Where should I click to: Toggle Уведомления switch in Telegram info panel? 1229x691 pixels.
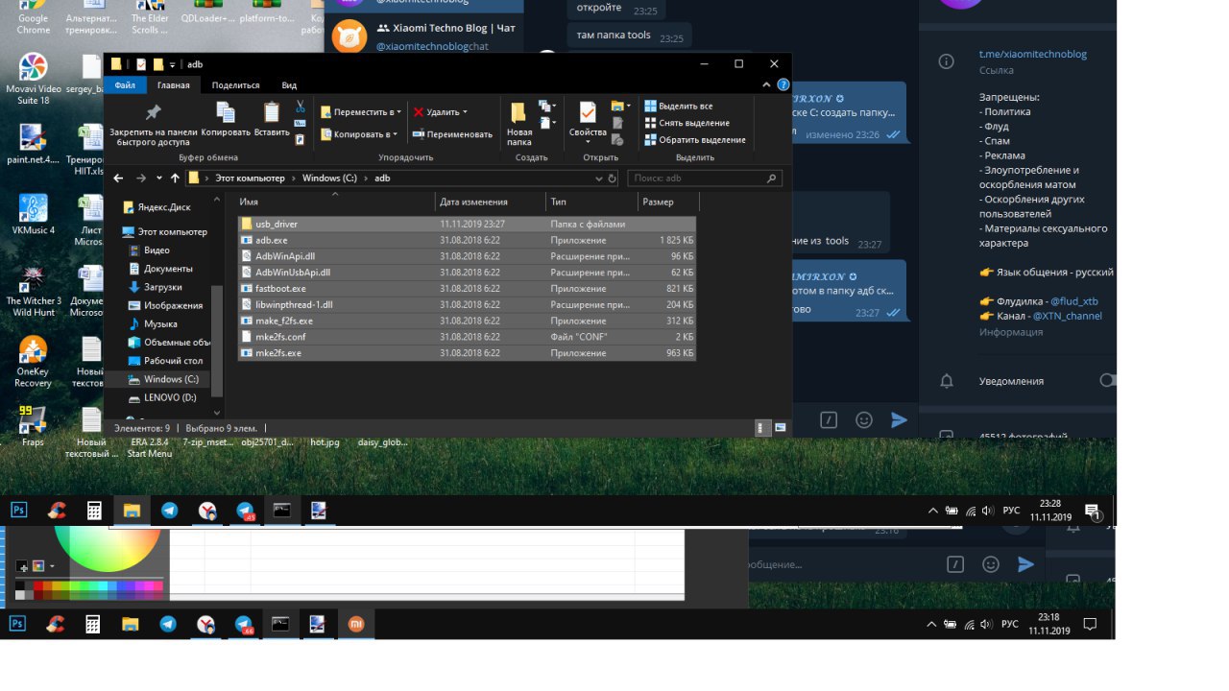[1107, 381]
